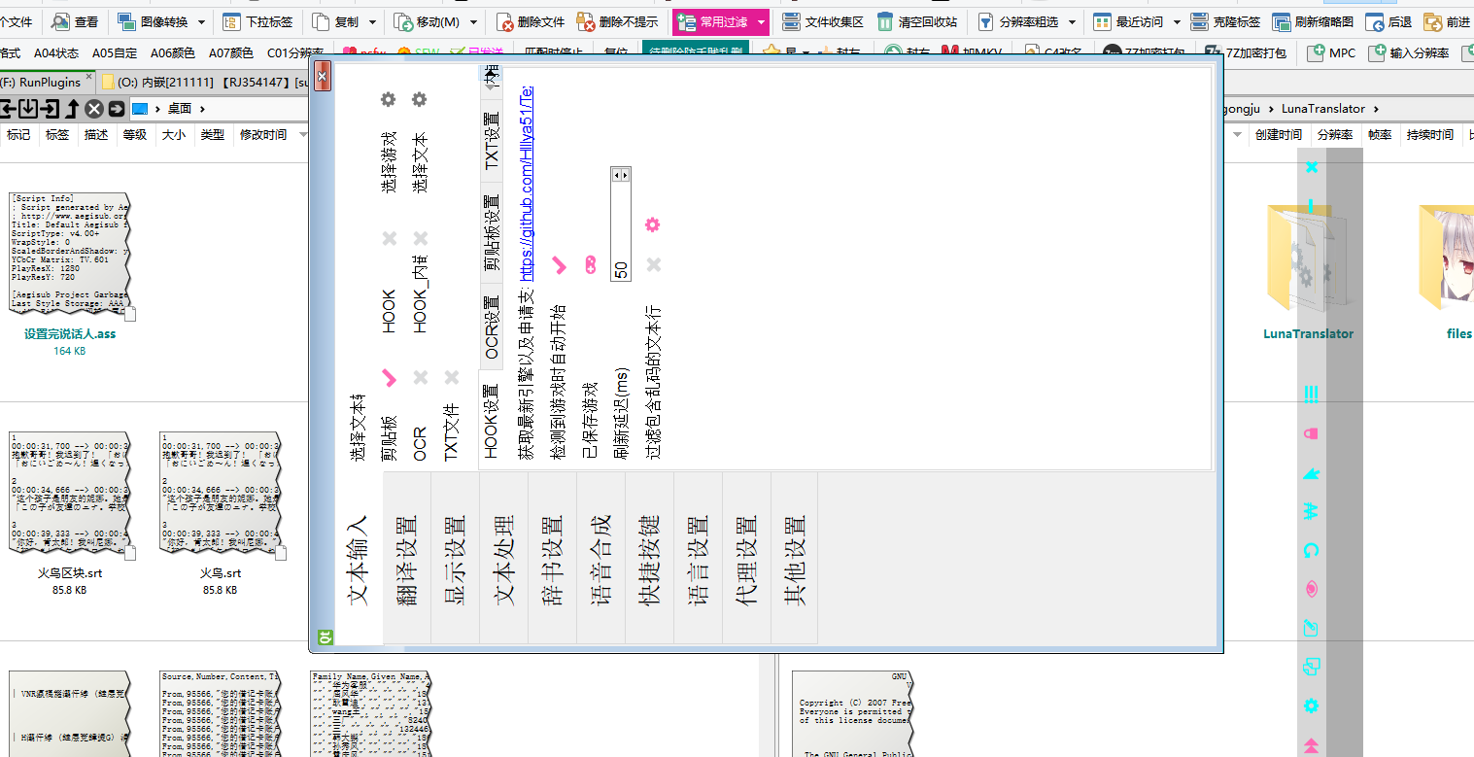The width and height of the screenshot is (1474, 757).
Task: Switch to 文本处理 settings tab
Action: click(x=504, y=558)
